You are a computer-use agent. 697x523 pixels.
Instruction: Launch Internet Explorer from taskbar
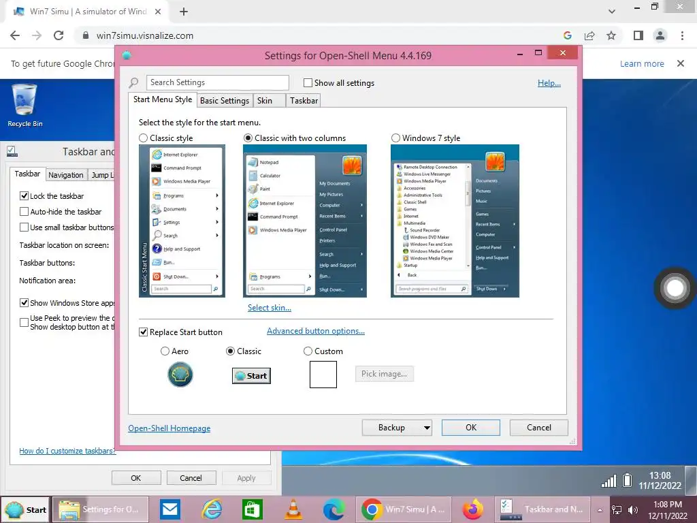212,509
